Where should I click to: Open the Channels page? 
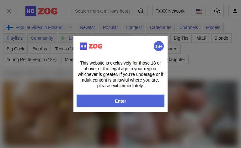(189, 27)
